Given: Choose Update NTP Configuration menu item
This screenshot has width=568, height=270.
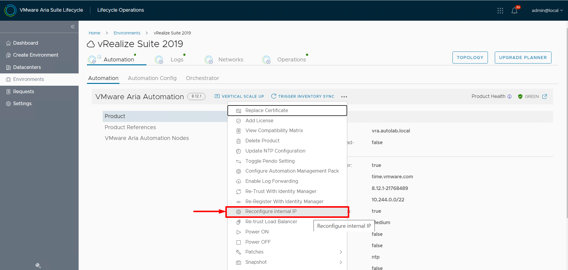Looking at the screenshot, I should click(287, 151).
